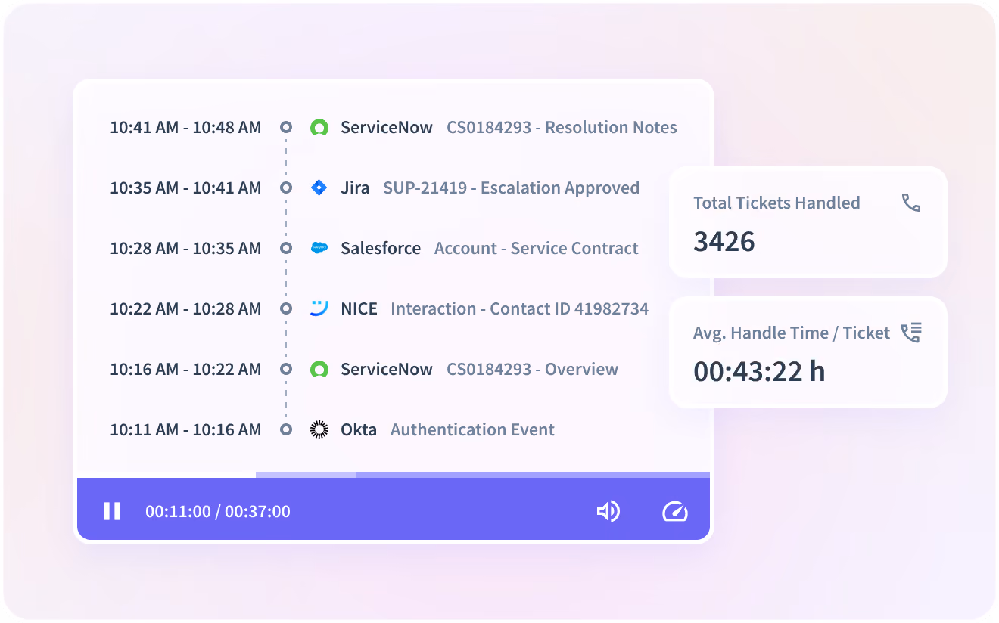Click the playback progress bar
Screen dimensions: 999x623
[394, 475]
